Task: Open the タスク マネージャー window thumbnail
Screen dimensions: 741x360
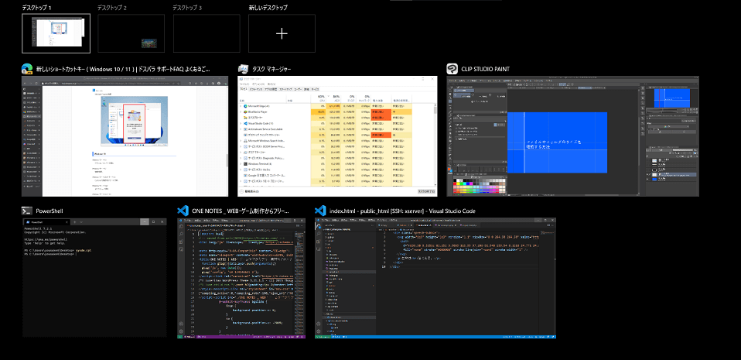Action: [337, 136]
